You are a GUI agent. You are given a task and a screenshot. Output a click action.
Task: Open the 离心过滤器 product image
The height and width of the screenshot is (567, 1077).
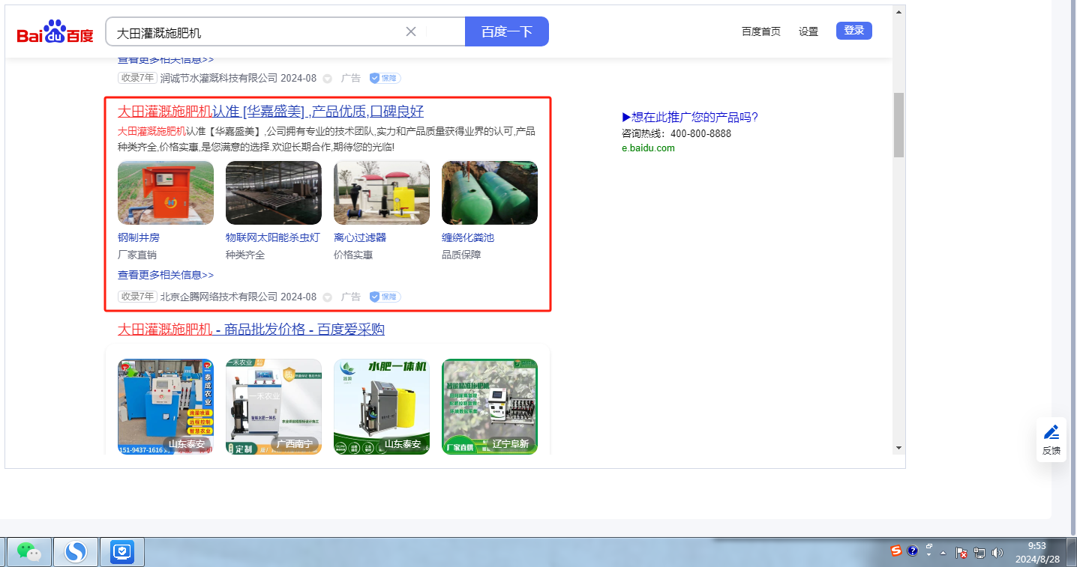pyautogui.click(x=382, y=192)
